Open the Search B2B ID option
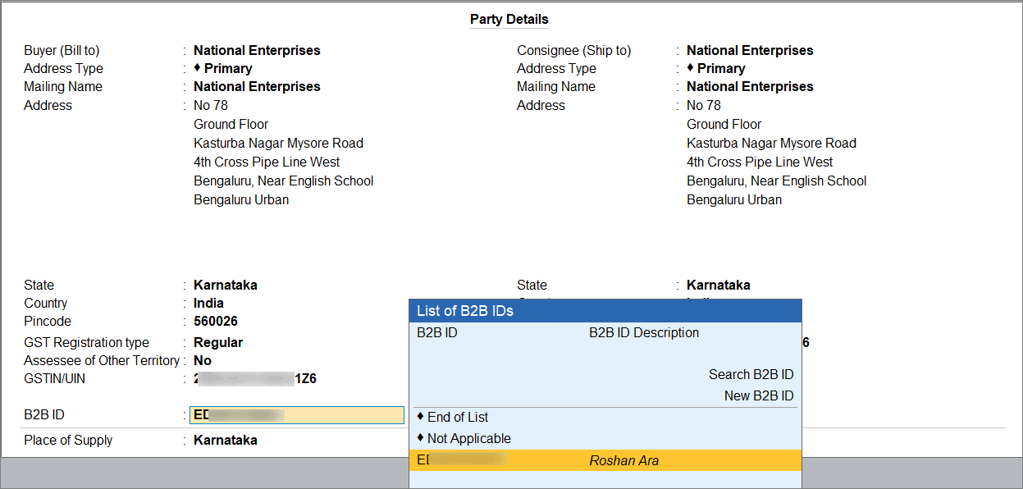Viewport: 1023px width, 489px height. click(x=751, y=375)
